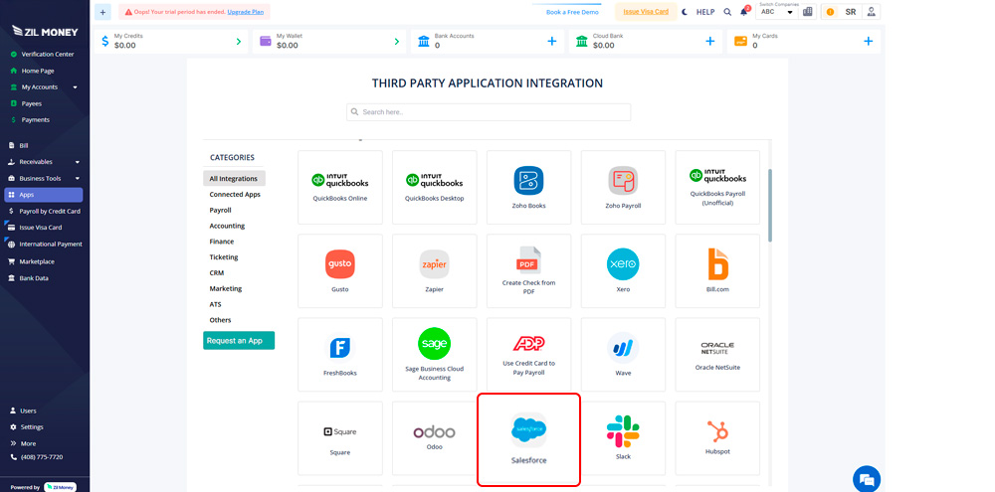Open ADP Use Credit Card to Pay Payroll

click(x=528, y=355)
